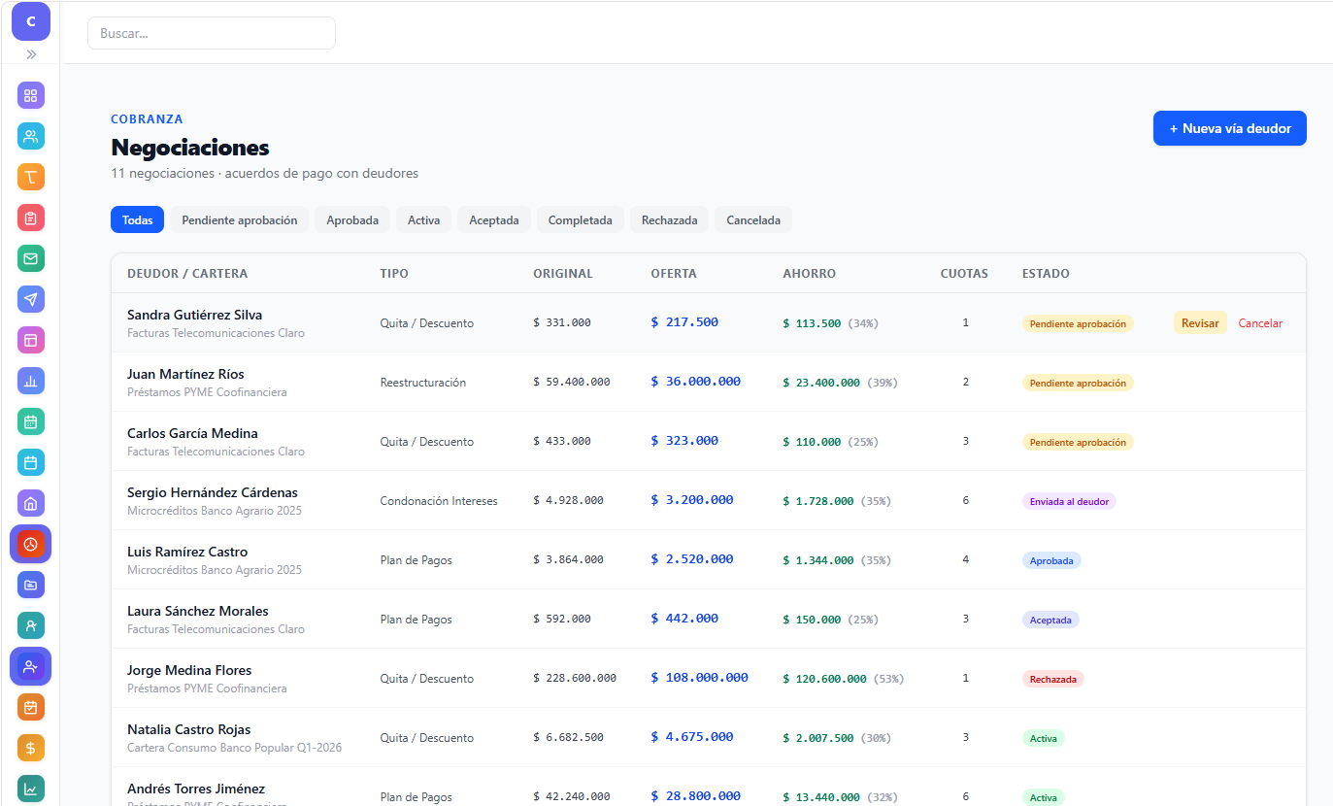
Task: Show Completada negotiations tab
Action: click(581, 220)
